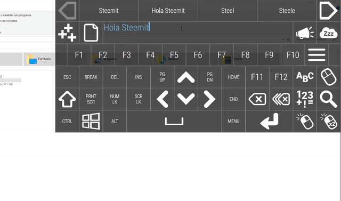Screen dimensions: 341x201
Task: Click the next suggestions arrow key
Action: coord(328,11)
